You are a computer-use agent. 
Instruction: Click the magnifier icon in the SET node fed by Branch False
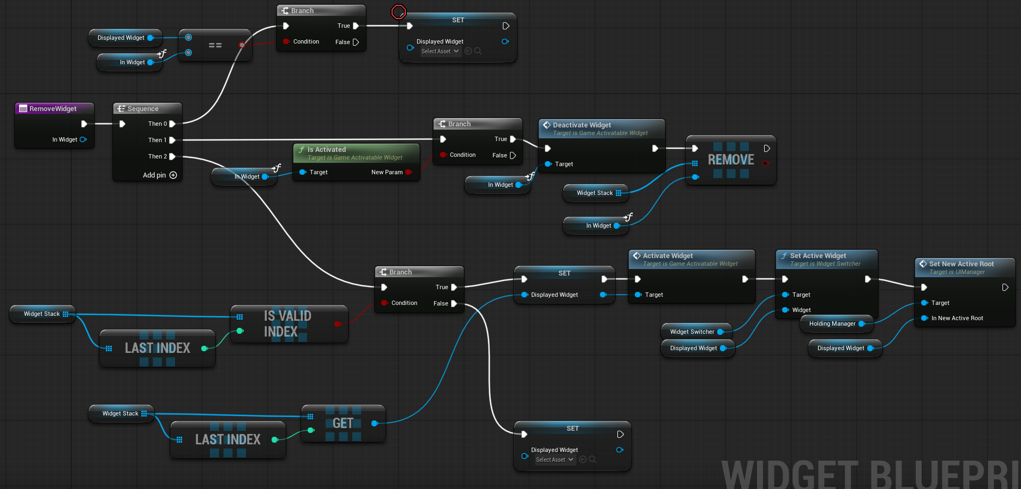tap(593, 460)
